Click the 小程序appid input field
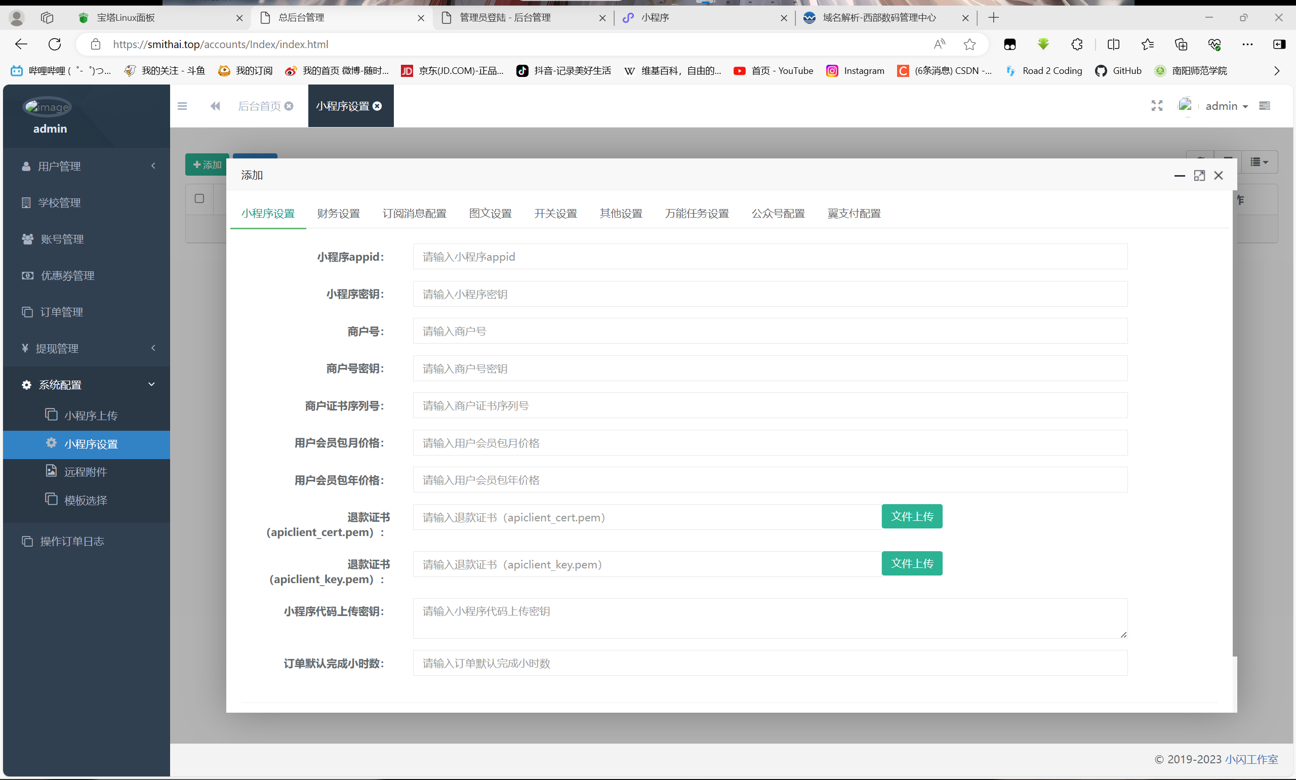This screenshot has height=780, width=1296. pyautogui.click(x=770, y=257)
